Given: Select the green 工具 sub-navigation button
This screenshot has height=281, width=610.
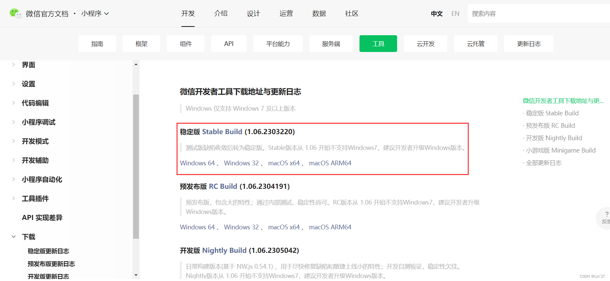Looking at the screenshot, I should point(378,44).
